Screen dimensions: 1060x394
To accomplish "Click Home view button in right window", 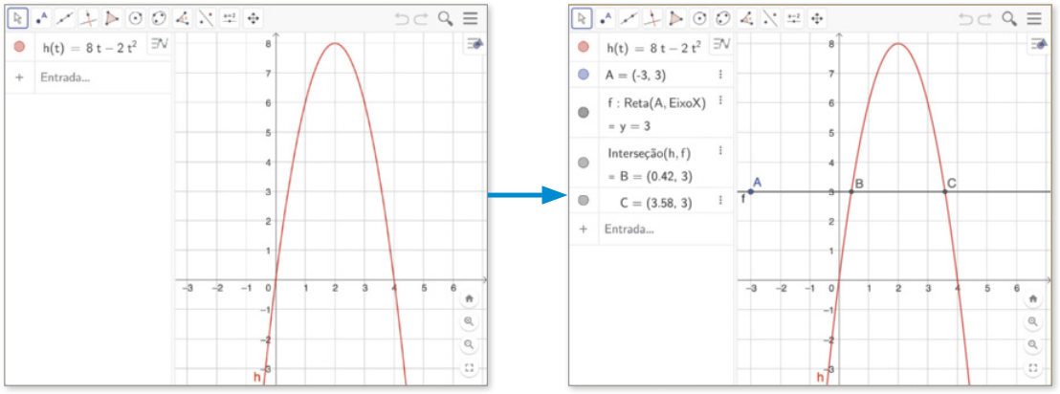I will (x=1032, y=298).
